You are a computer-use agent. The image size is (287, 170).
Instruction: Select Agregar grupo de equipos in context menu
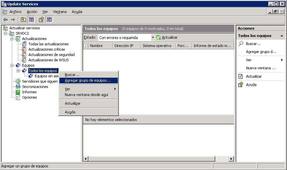[x=87, y=80]
